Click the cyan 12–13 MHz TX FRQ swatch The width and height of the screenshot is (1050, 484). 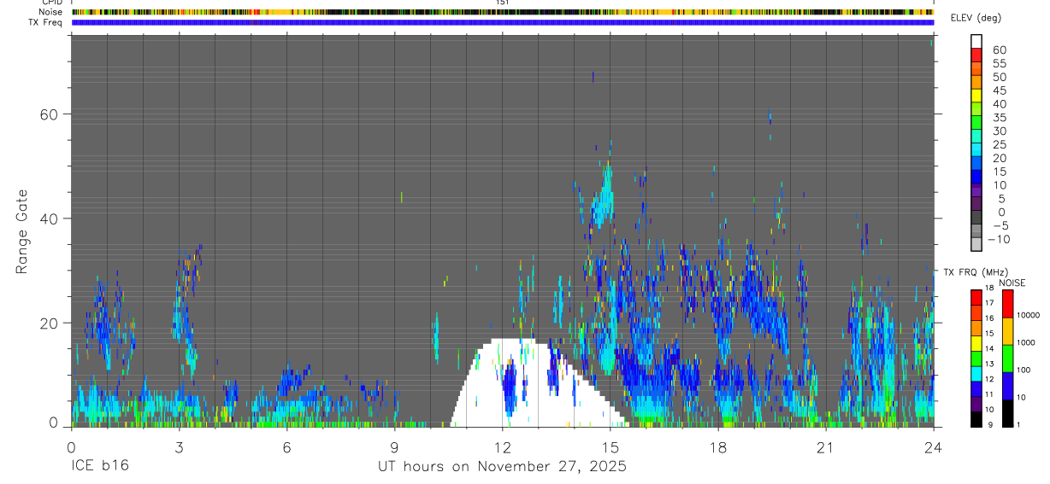click(x=976, y=373)
